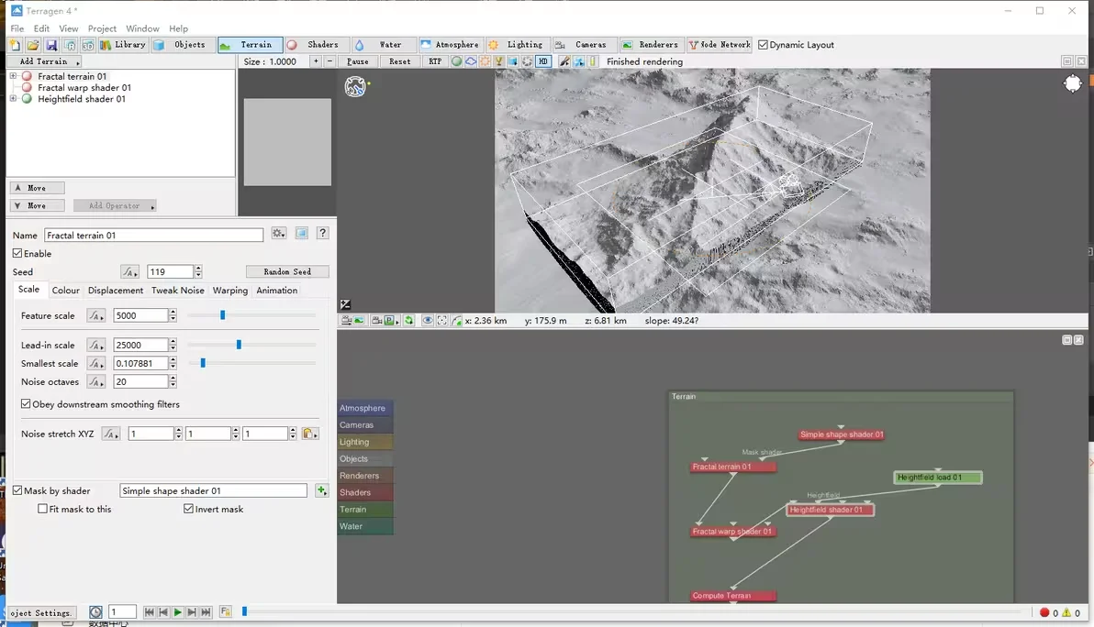1094x627 pixels.
Task: Click the Feature scale slider handle
Action: point(222,315)
